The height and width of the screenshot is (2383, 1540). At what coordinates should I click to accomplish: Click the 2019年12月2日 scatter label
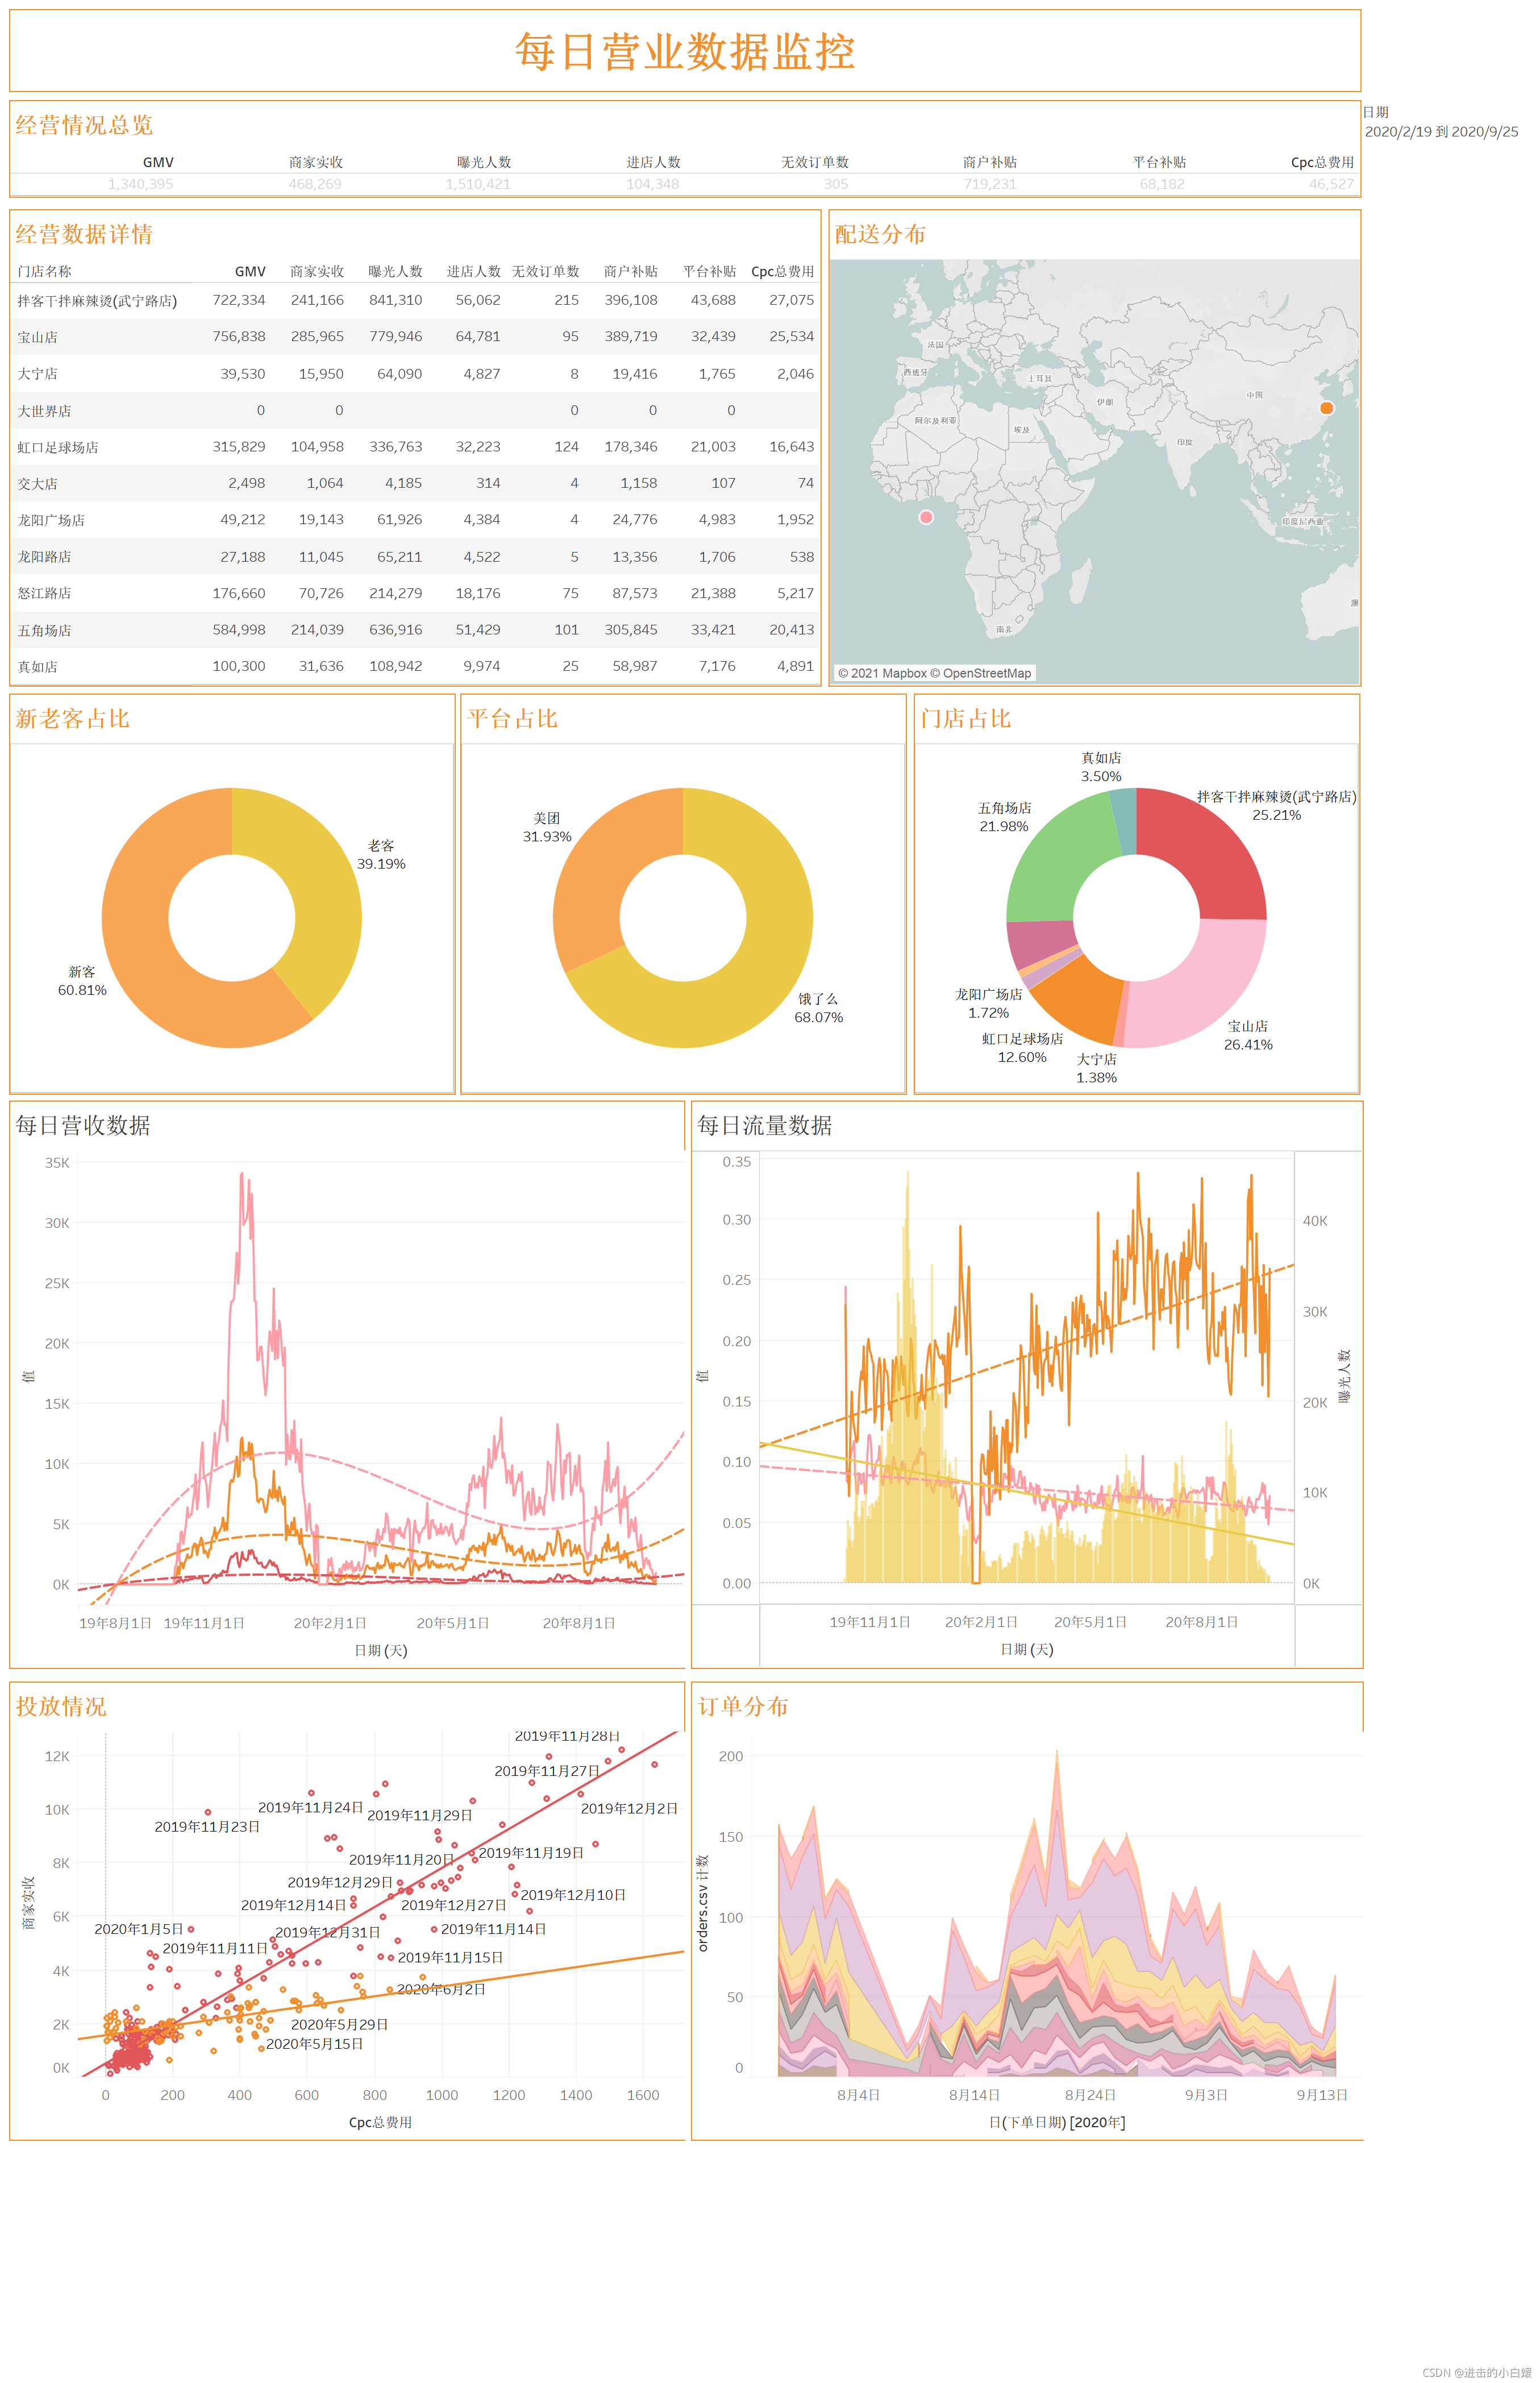pos(629,1809)
